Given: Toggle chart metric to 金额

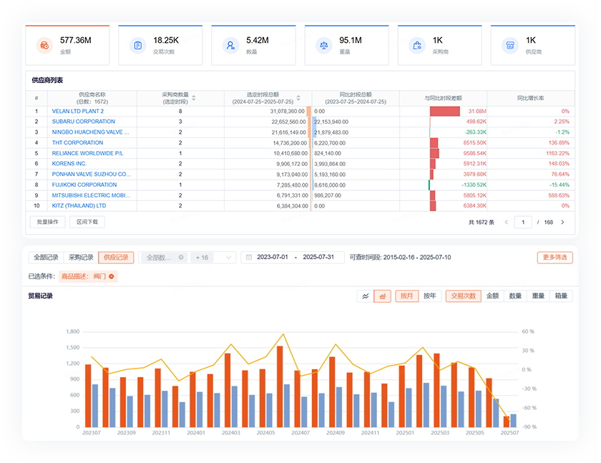Looking at the screenshot, I should point(493,296).
